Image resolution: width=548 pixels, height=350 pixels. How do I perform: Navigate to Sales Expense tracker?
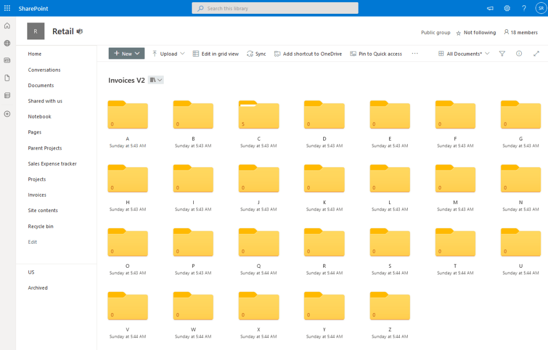tap(52, 164)
